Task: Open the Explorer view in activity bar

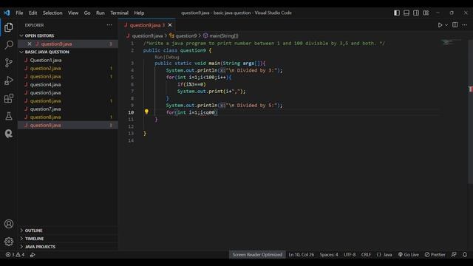Action: 9,27
